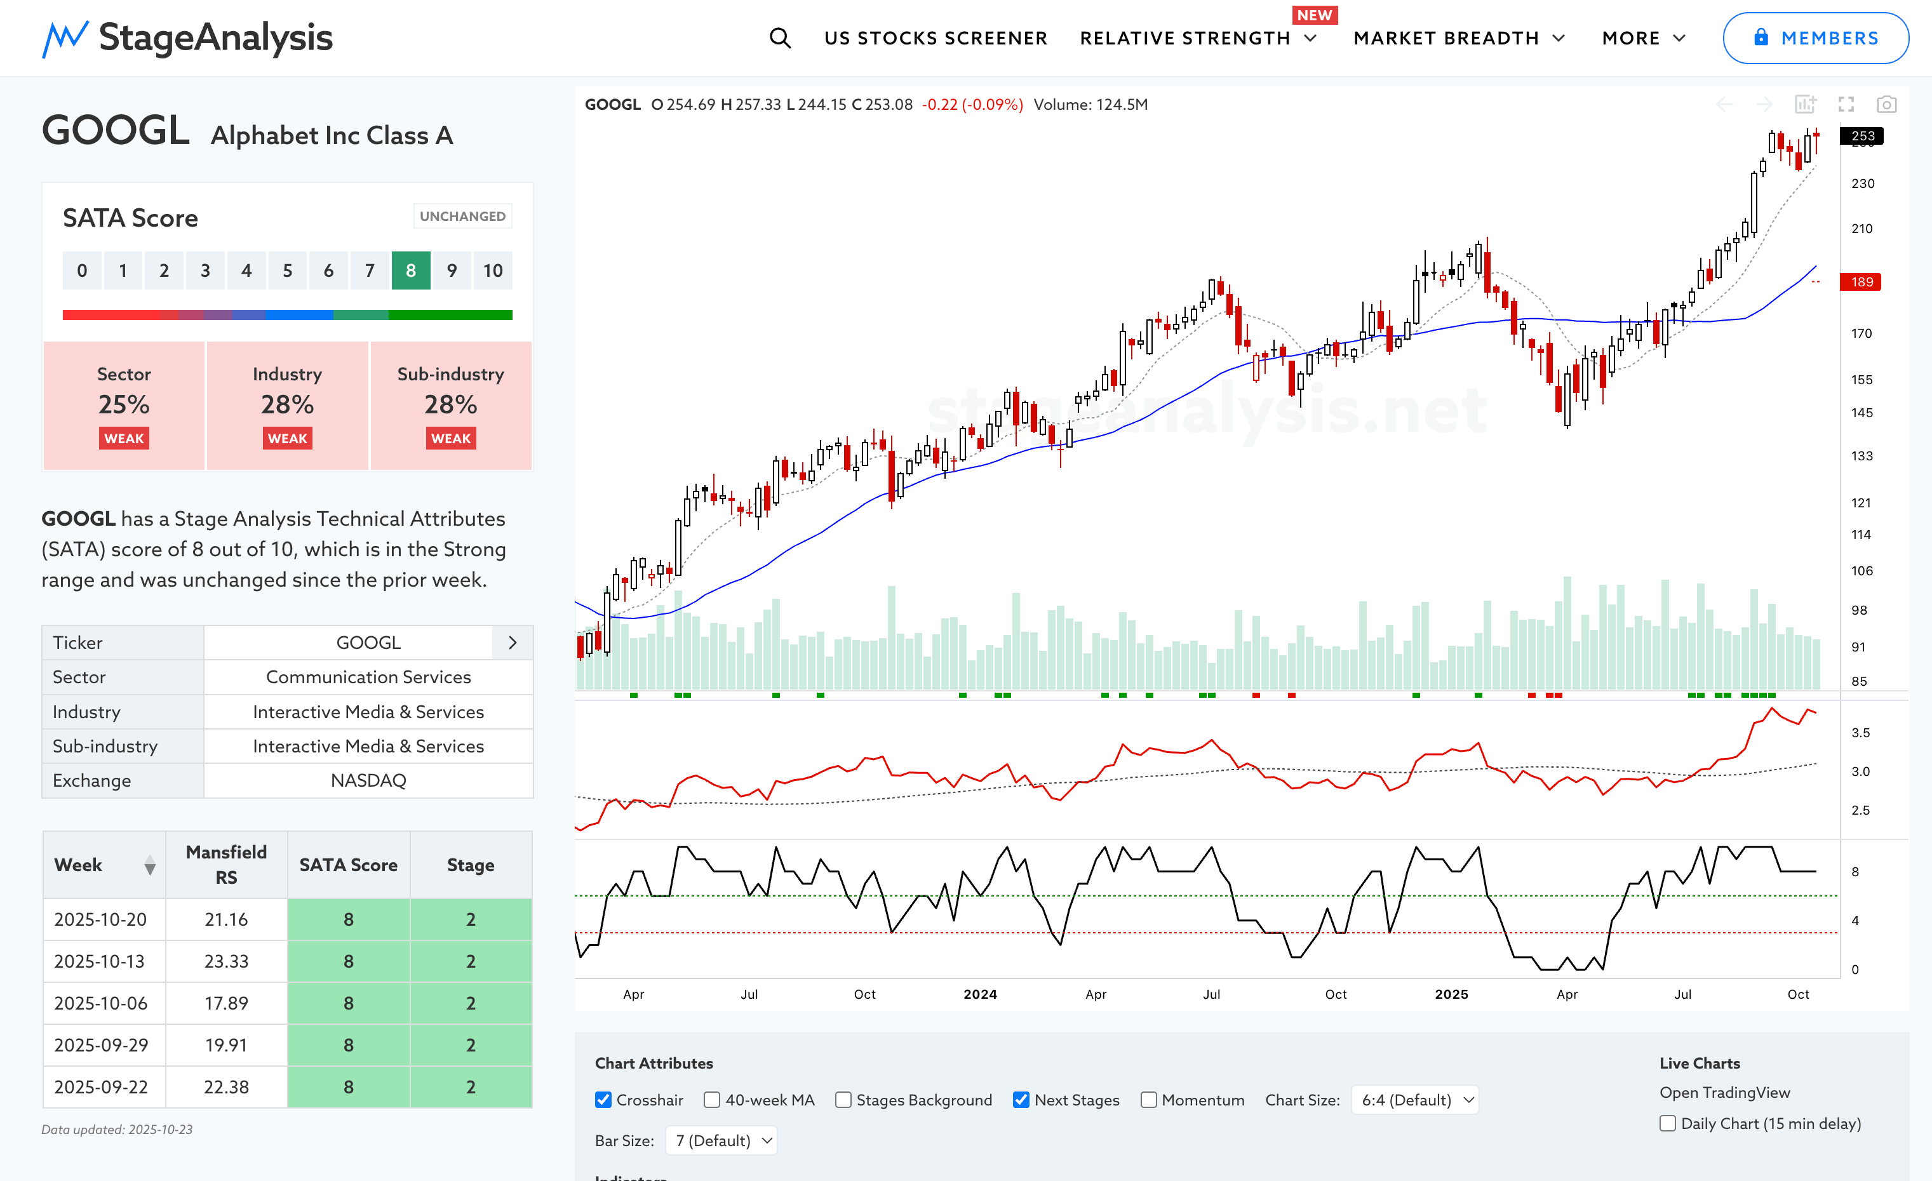Sort table by Week column arrows
Viewport: 1932px width, 1181px height.
[x=150, y=866]
